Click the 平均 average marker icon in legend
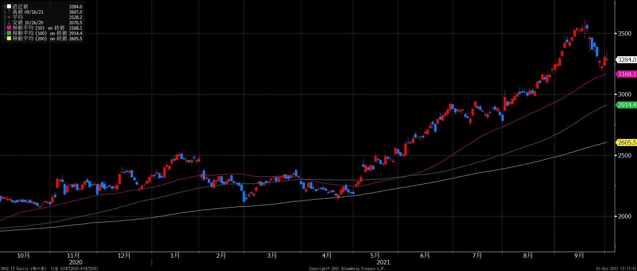This screenshot has height=271, width=637. point(9,17)
